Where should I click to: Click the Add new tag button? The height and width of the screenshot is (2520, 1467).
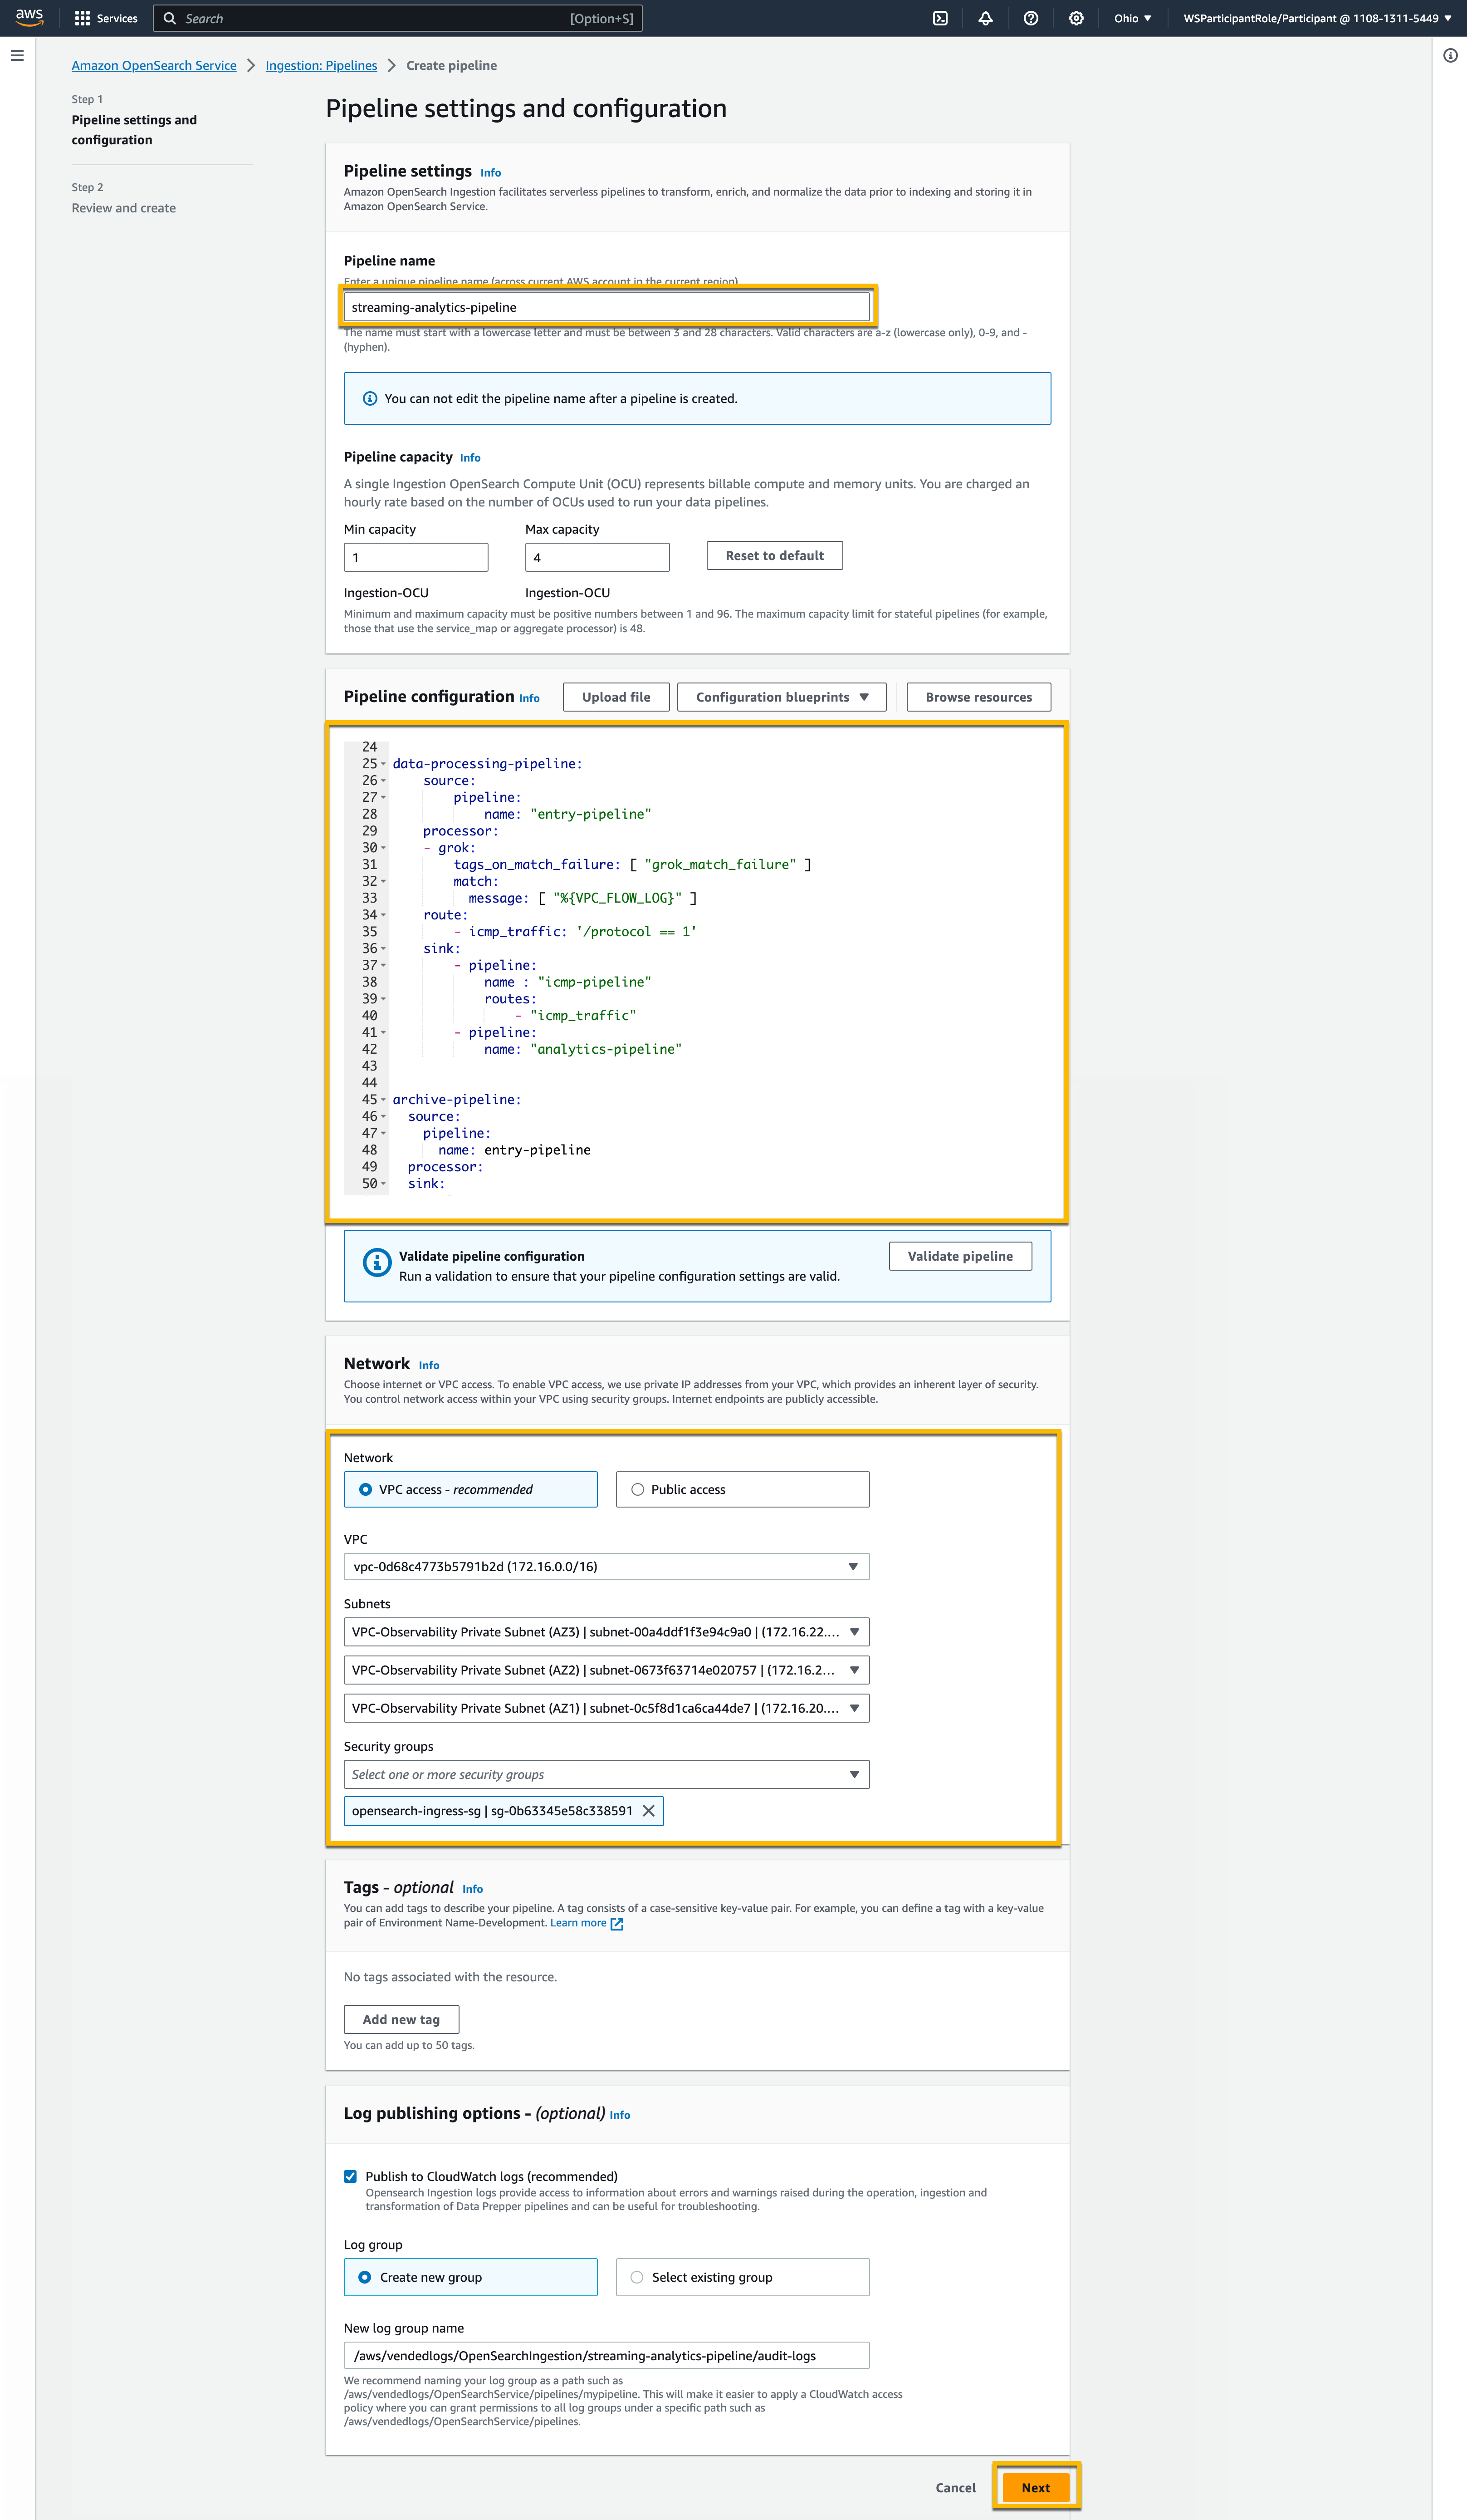tap(401, 2018)
